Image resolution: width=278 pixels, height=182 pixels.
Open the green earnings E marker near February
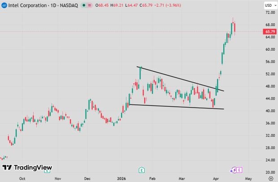coord(142,170)
